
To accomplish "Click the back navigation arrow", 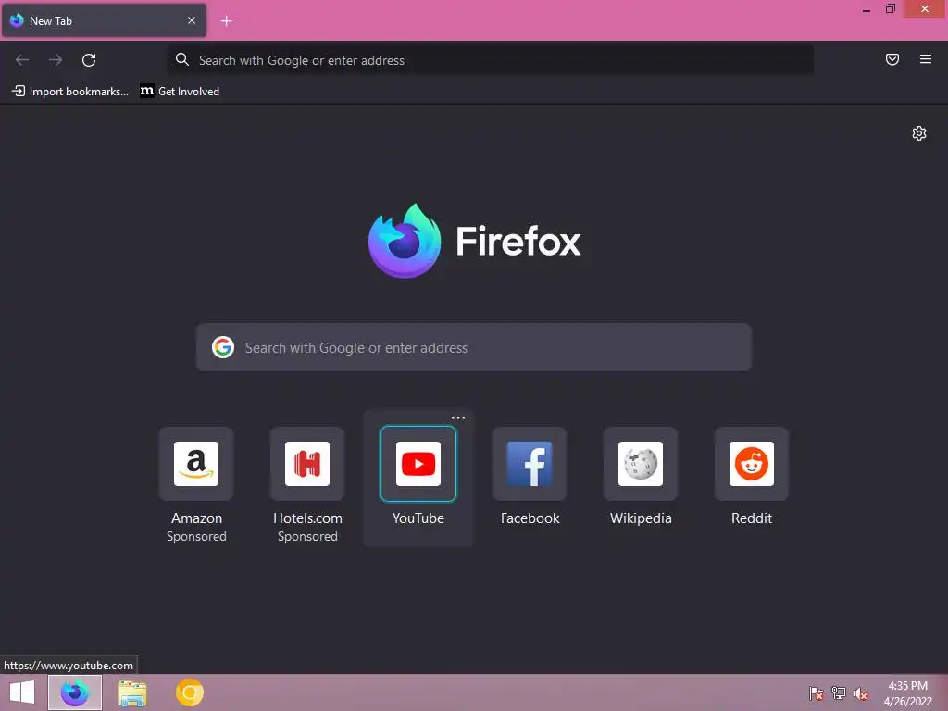I will tap(22, 60).
